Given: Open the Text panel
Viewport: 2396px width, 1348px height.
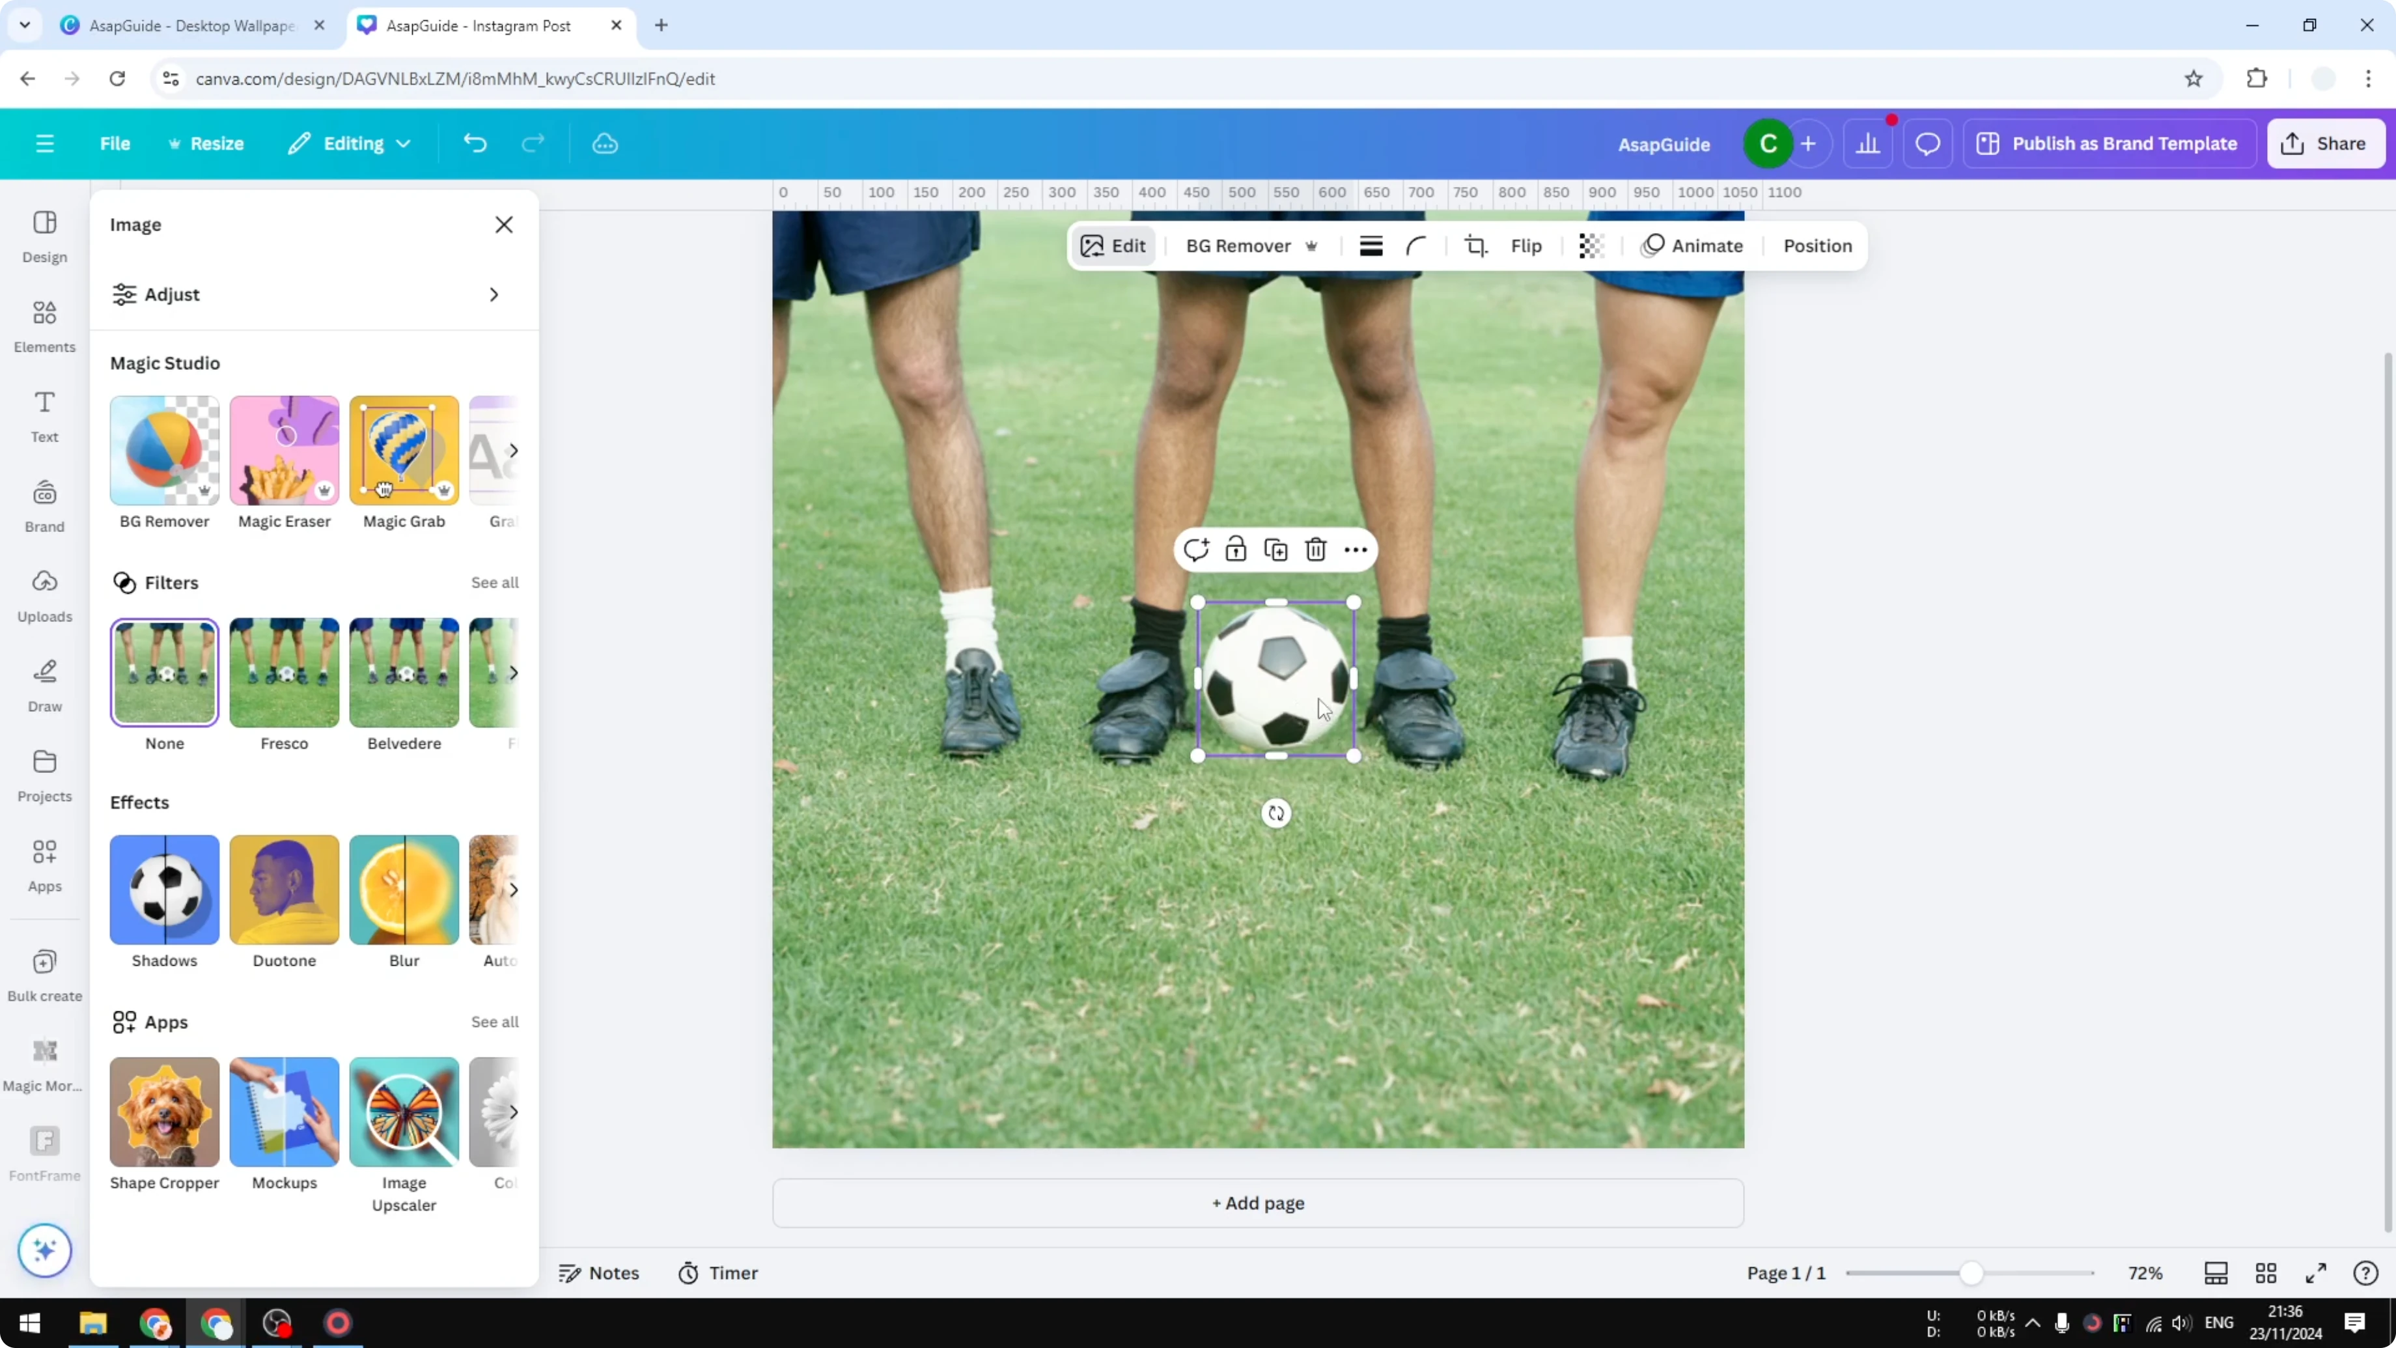Looking at the screenshot, I should tap(44, 416).
